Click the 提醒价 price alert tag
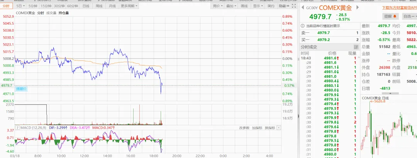 point(21,89)
